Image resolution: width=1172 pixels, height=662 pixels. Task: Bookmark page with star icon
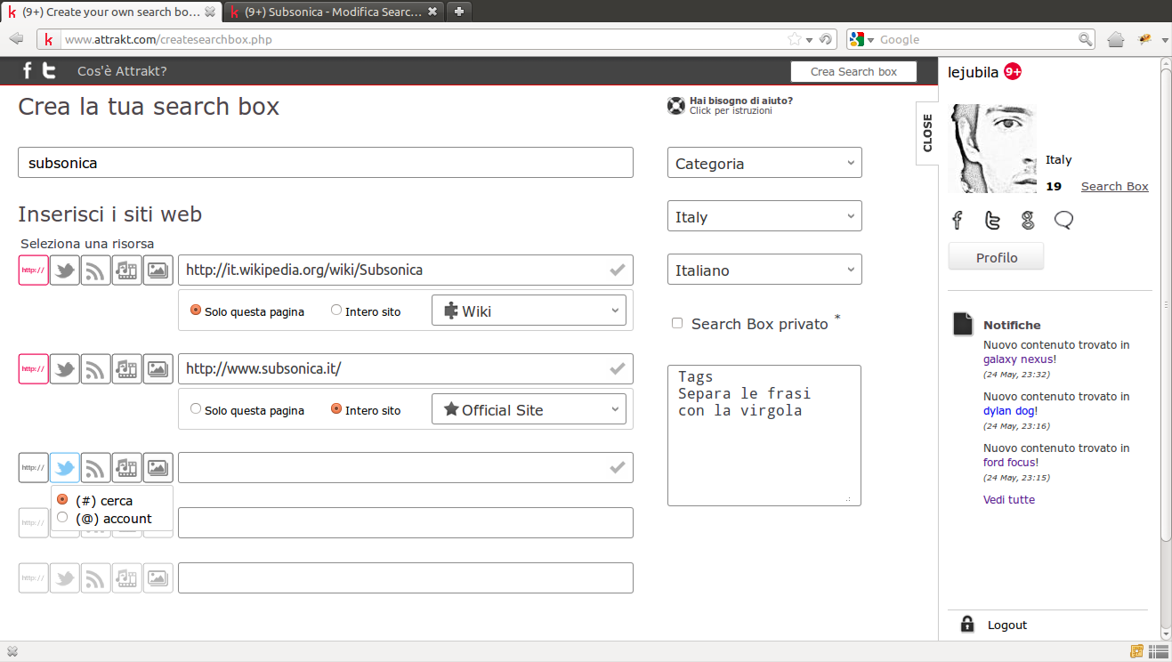[x=795, y=39]
